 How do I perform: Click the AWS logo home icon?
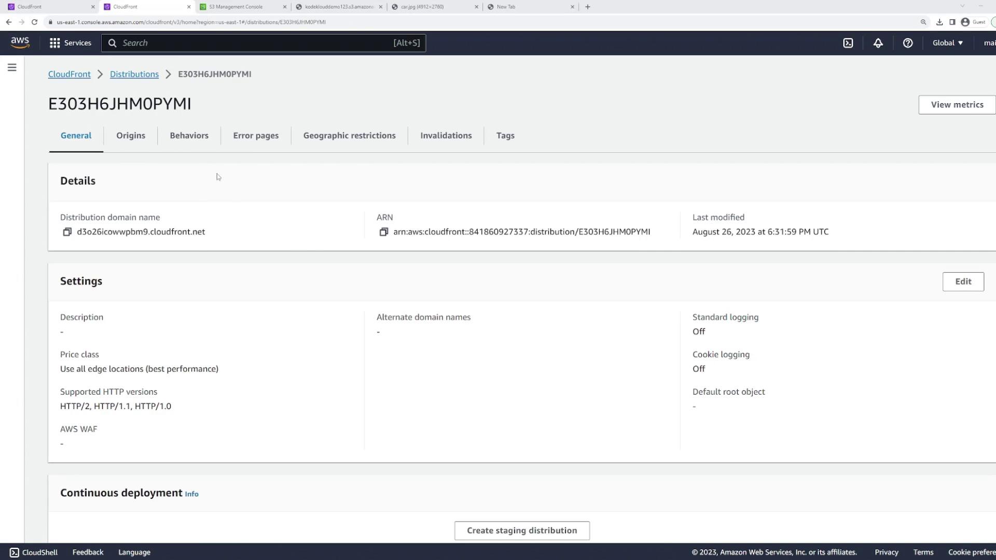click(20, 43)
